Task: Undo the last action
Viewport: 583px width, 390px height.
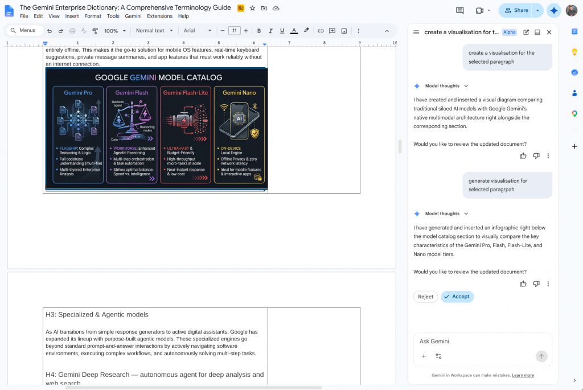Action: click(x=50, y=31)
